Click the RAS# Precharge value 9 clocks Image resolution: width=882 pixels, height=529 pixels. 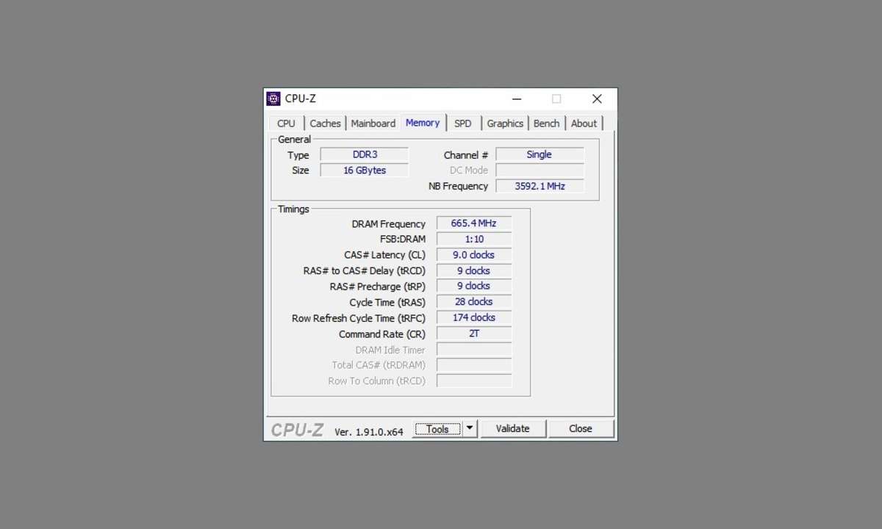(474, 287)
